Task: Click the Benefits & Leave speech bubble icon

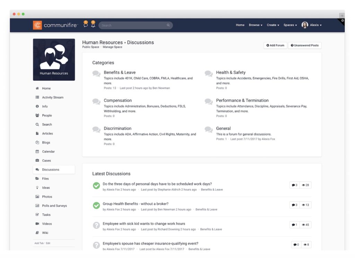Action: [x=96, y=74]
